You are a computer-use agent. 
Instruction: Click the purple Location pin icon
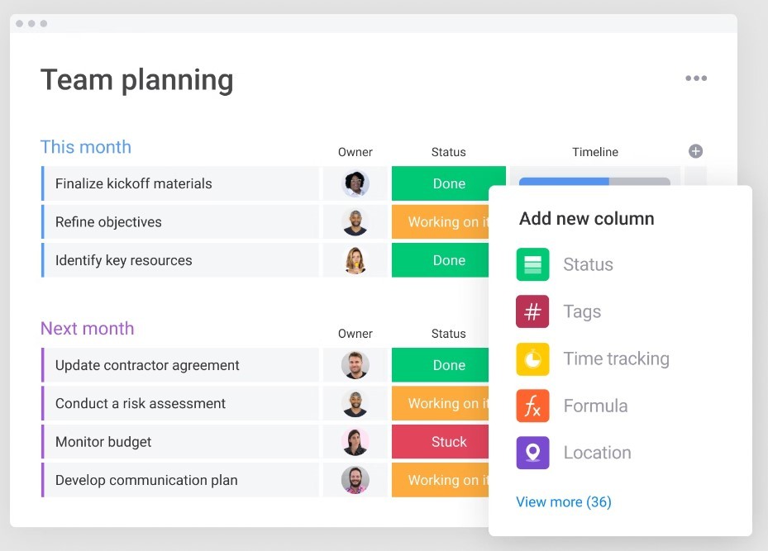(x=532, y=453)
